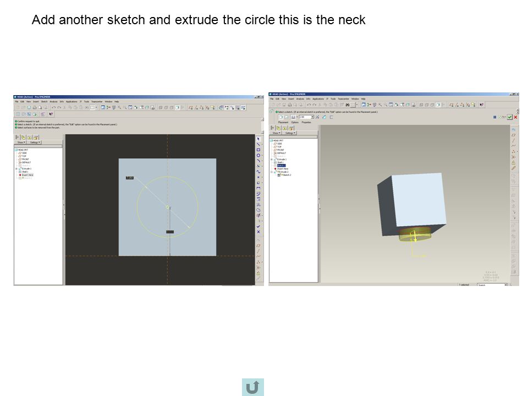Click the blue return arrow on slide

252,387
